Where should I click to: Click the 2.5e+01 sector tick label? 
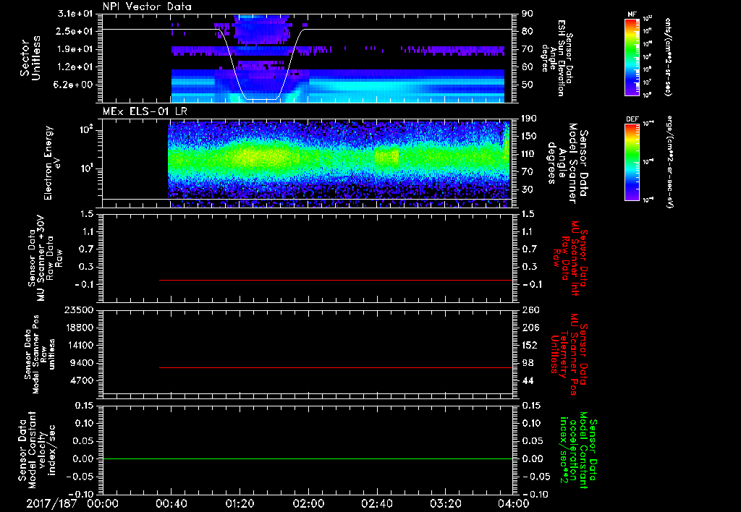pos(75,31)
